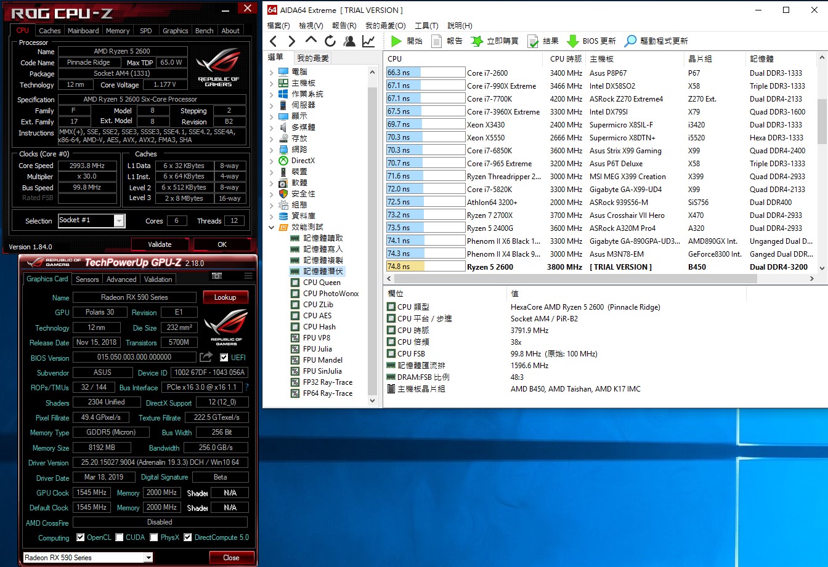Open the SPD tab in CPU-Z
Viewport: 828px width, 567px height.
point(146,31)
